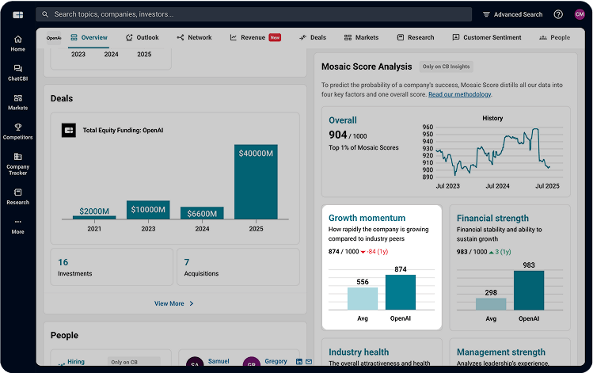This screenshot has height=373, width=593.
Task: Click the 2025 $40000M funding bar
Action: pyautogui.click(x=256, y=181)
